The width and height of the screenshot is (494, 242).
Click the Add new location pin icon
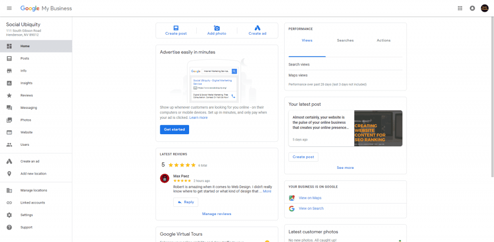tap(9, 174)
